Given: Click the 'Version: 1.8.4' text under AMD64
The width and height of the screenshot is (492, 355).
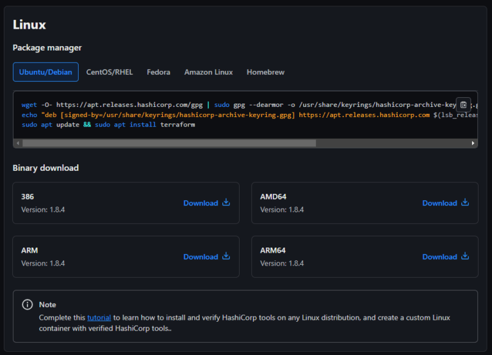Looking at the screenshot, I should [x=282, y=210].
